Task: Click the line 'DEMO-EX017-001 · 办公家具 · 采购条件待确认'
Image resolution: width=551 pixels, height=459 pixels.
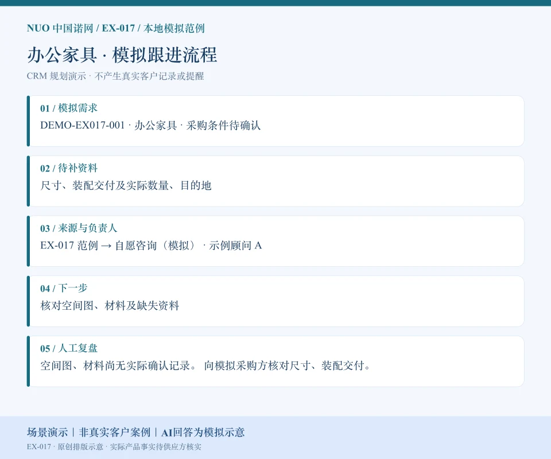Action: pos(150,126)
